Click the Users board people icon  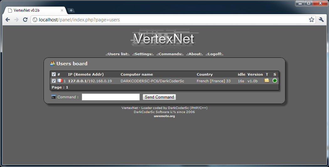53,63
